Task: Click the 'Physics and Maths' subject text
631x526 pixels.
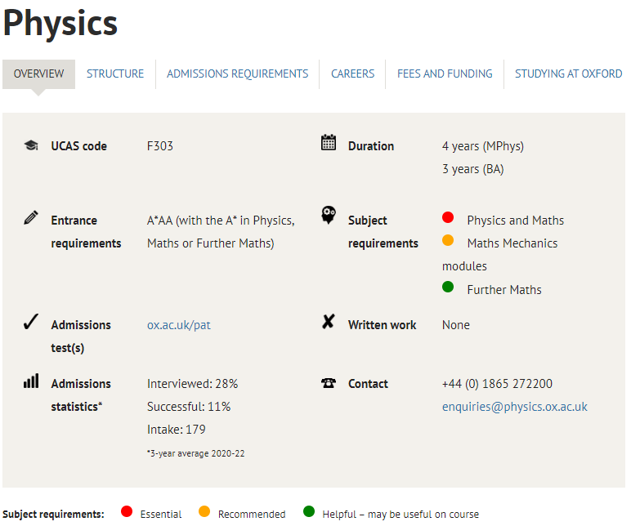Action: pyautogui.click(x=516, y=221)
